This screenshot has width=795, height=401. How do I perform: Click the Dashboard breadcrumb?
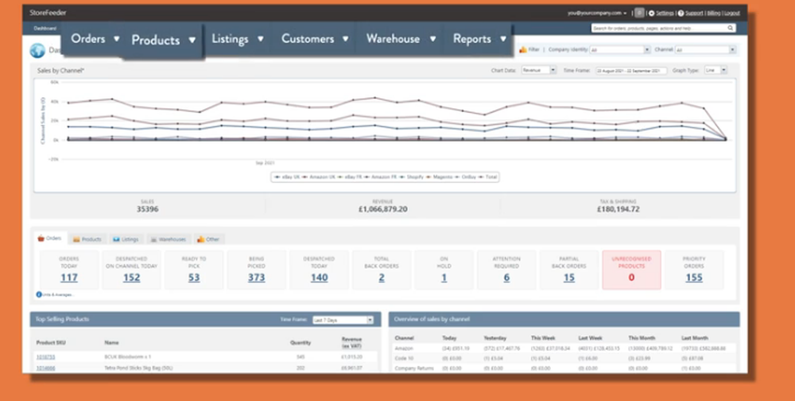pos(45,29)
